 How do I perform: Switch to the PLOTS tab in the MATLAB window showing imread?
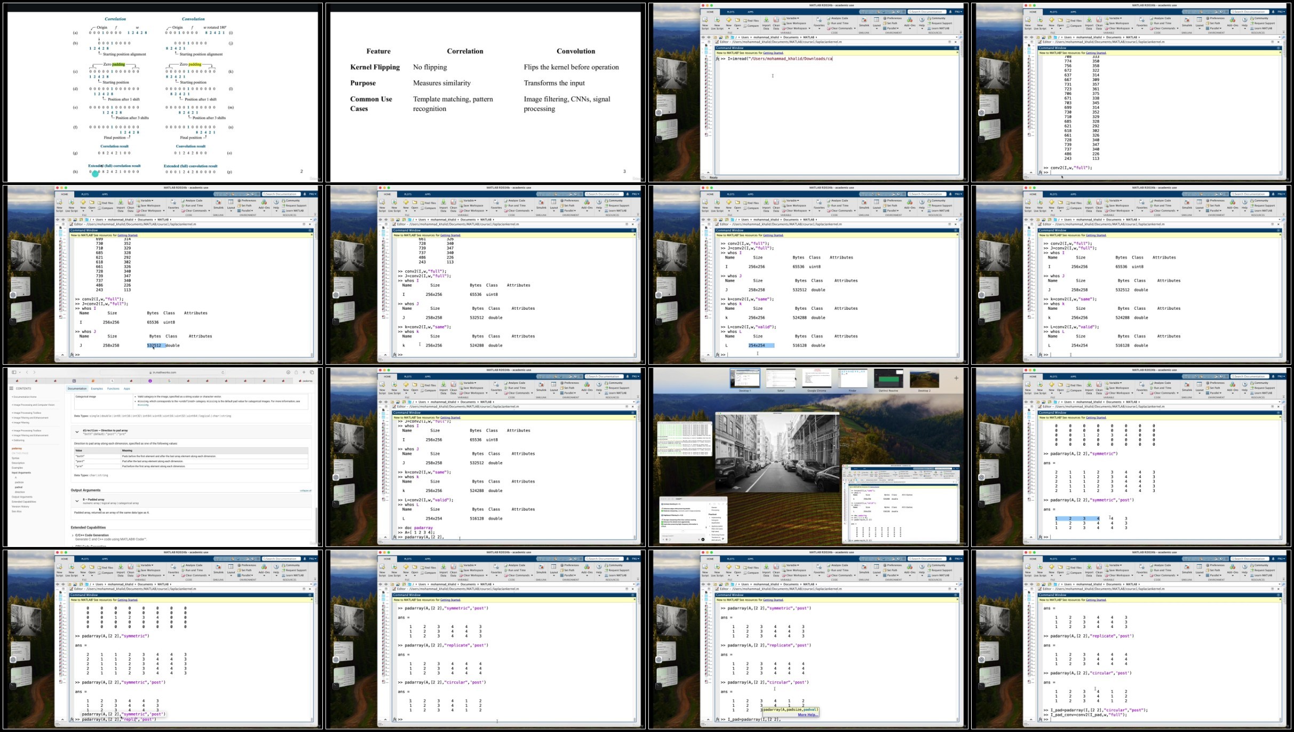point(731,12)
